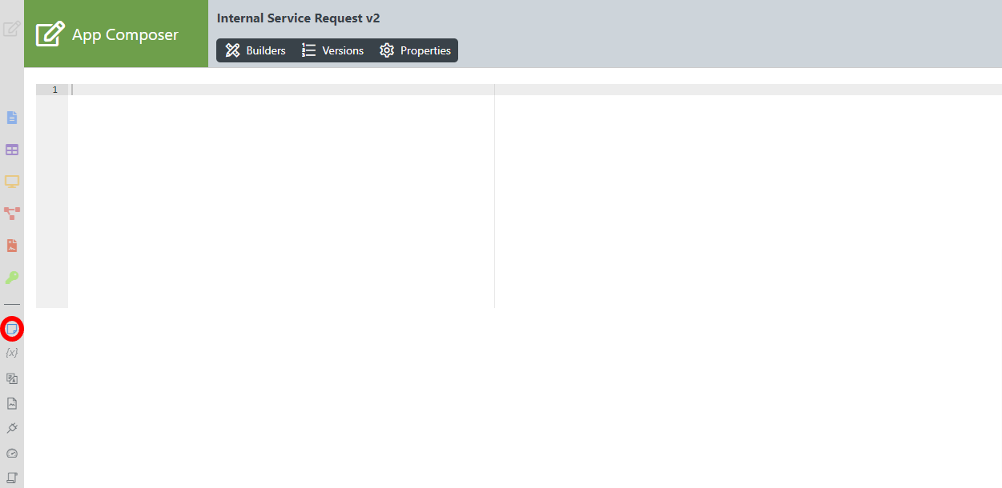Open the purple table datalist builder icon
The width and height of the screenshot is (1002, 488).
click(12, 150)
